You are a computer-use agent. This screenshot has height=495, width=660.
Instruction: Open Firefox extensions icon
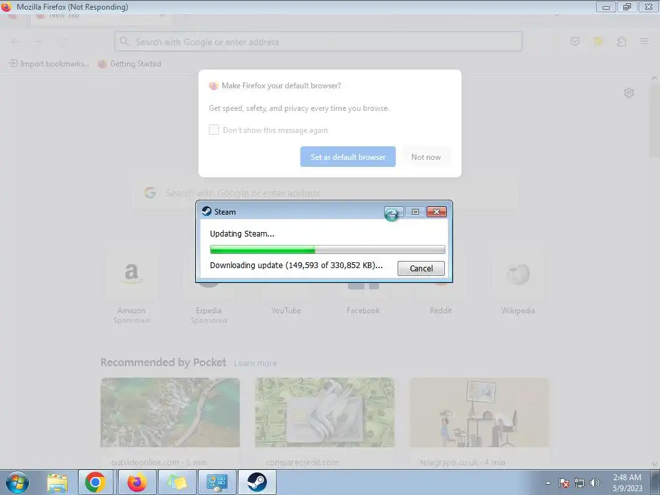[x=621, y=41]
